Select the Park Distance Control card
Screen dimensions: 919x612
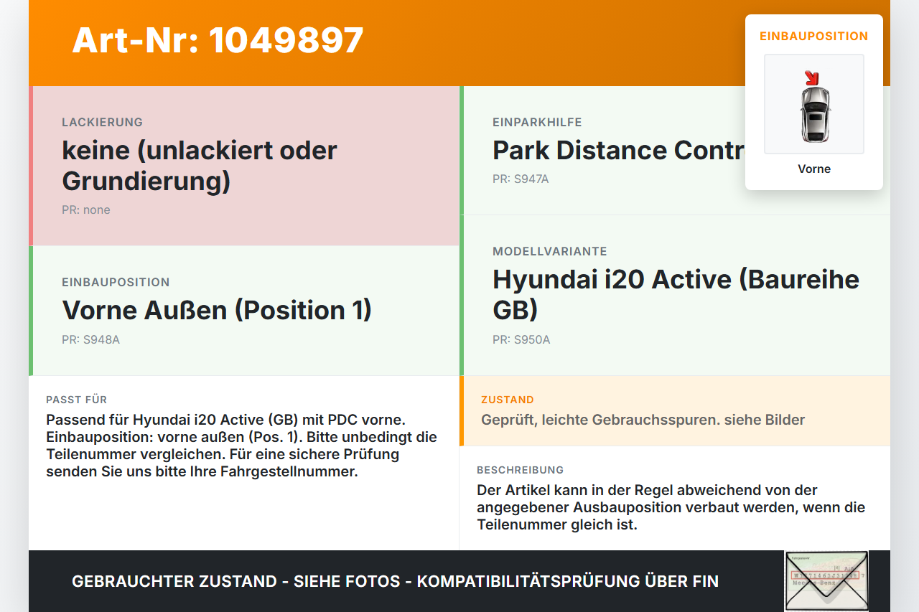(675, 151)
